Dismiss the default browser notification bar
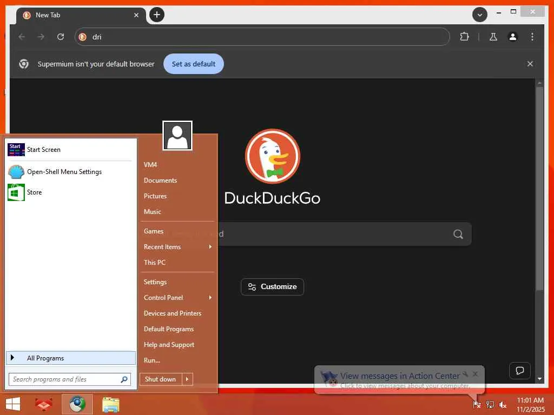The height and width of the screenshot is (415, 554). pyautogui.click(x=530, y=64)
